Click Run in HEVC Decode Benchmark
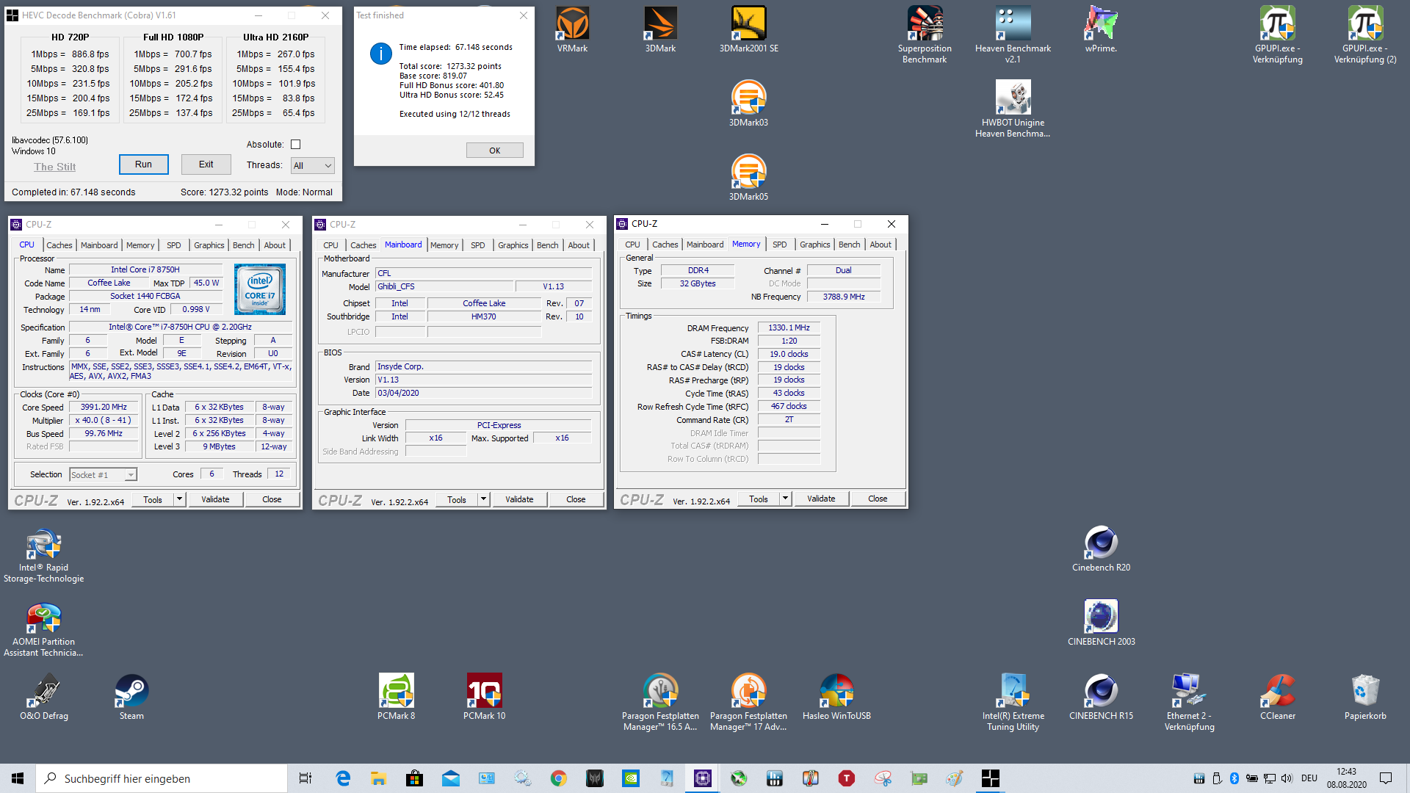Screen dimensions: 1410x793 point(144,164)
